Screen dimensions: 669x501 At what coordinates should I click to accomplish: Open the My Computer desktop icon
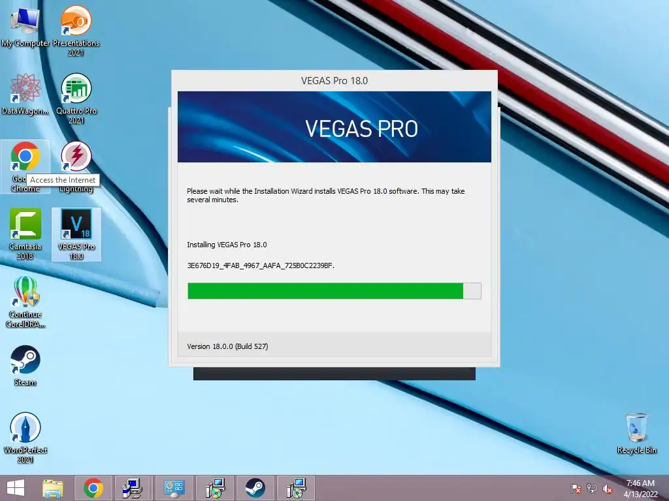coord(25,26)
